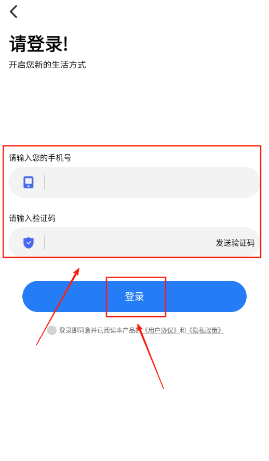Click the red arrow pointing at input box

(58, 306)
